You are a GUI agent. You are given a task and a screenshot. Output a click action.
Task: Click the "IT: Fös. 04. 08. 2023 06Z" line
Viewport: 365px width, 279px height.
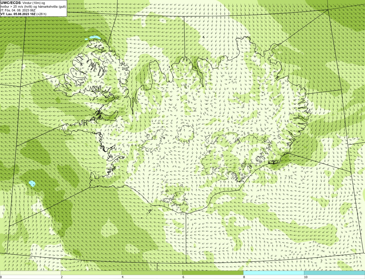(x=18, y=10)
